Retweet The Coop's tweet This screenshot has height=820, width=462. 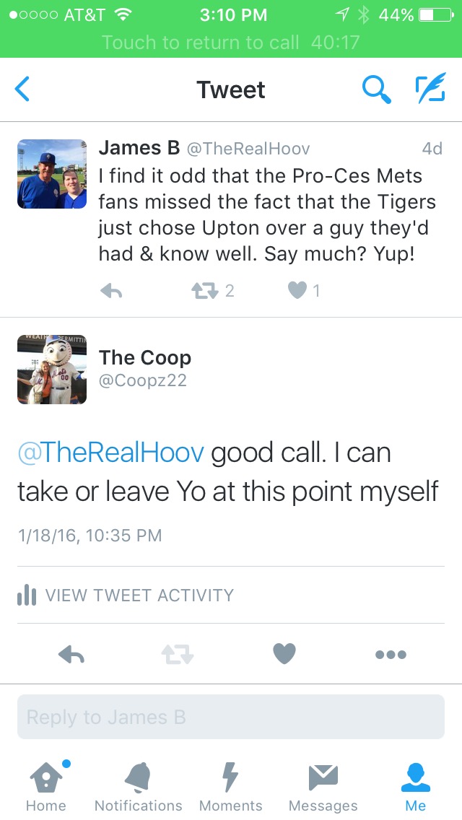point(177,654)
